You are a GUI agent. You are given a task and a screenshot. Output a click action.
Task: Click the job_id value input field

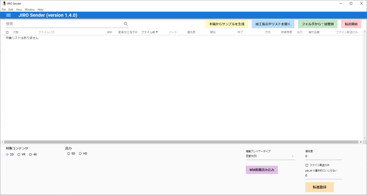click(x=324, y=175)
